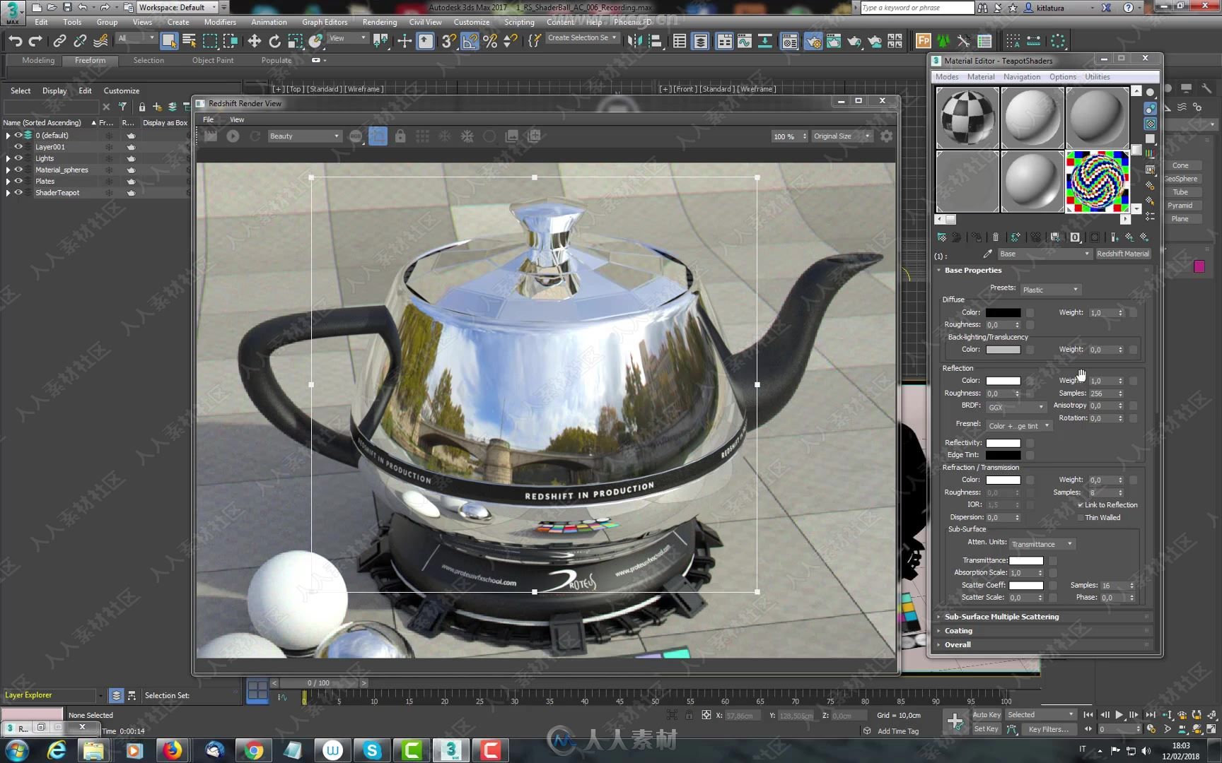Viewport: 1222px width, 763px height.
Task: Select the checkered sphere material slot
Action: pyautogui.click(x=968, y=117)
